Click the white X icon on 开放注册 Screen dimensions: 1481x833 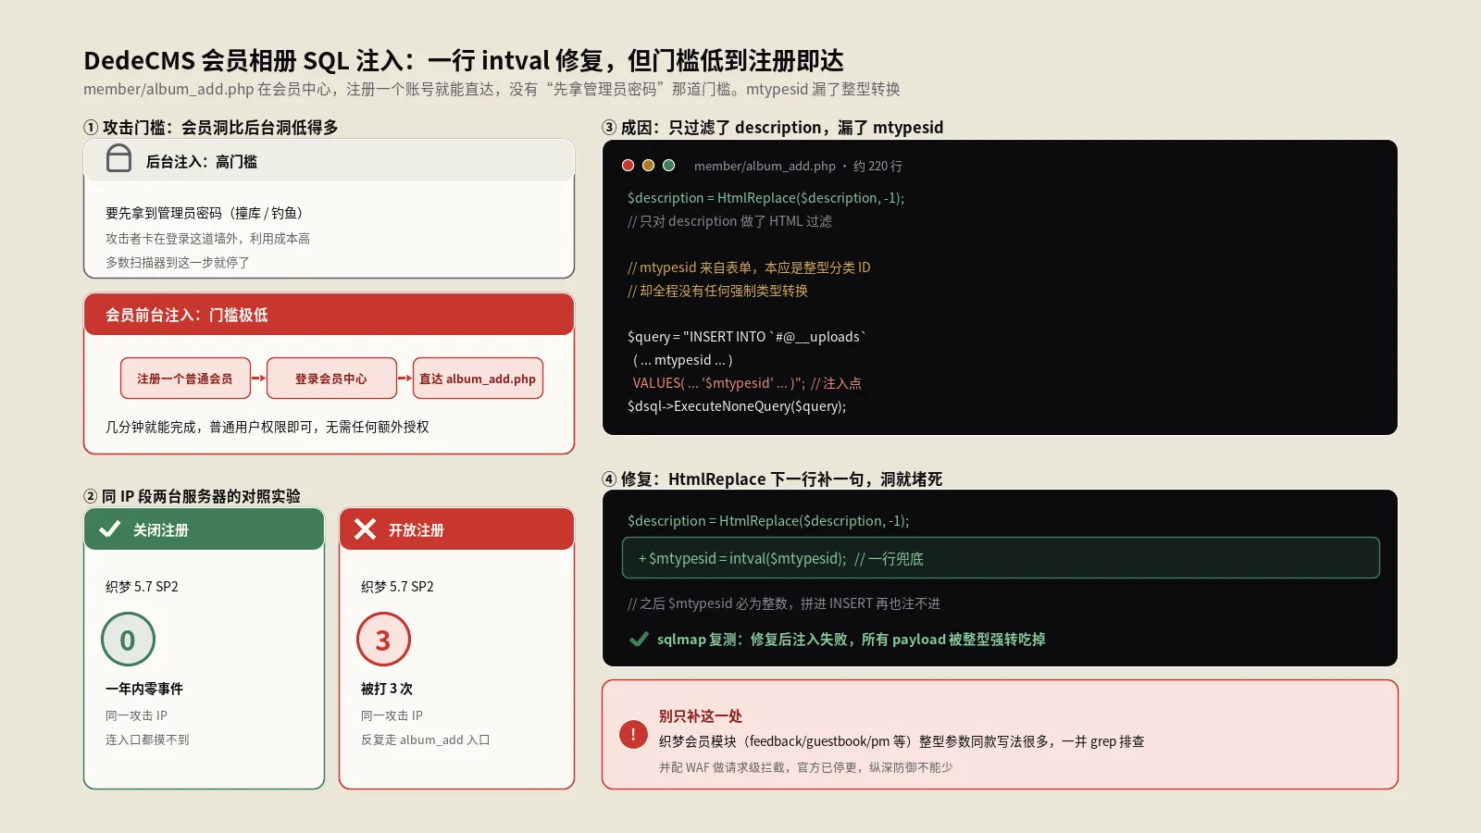[366, 529]
